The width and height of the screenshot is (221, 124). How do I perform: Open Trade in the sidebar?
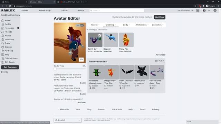coord(6,43)
